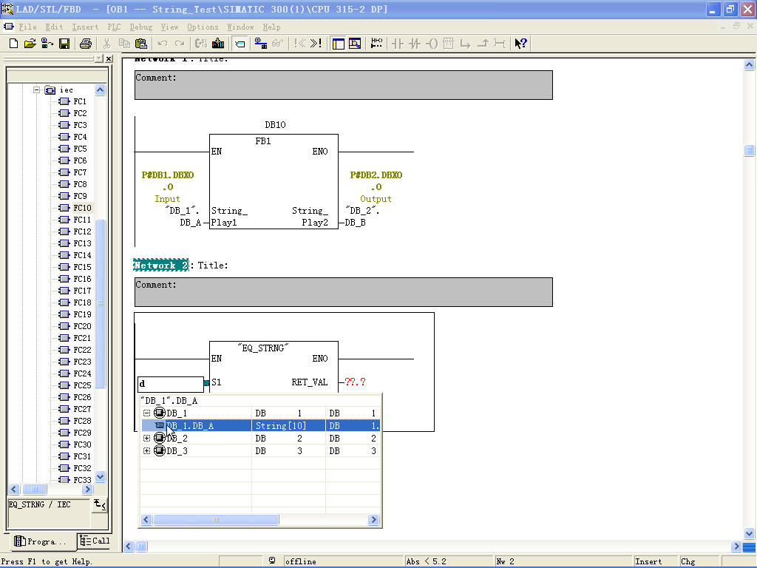This screenshot has height=568, width=757.
Task: Click the Empty box icon
Action: [x=449, y=44]
